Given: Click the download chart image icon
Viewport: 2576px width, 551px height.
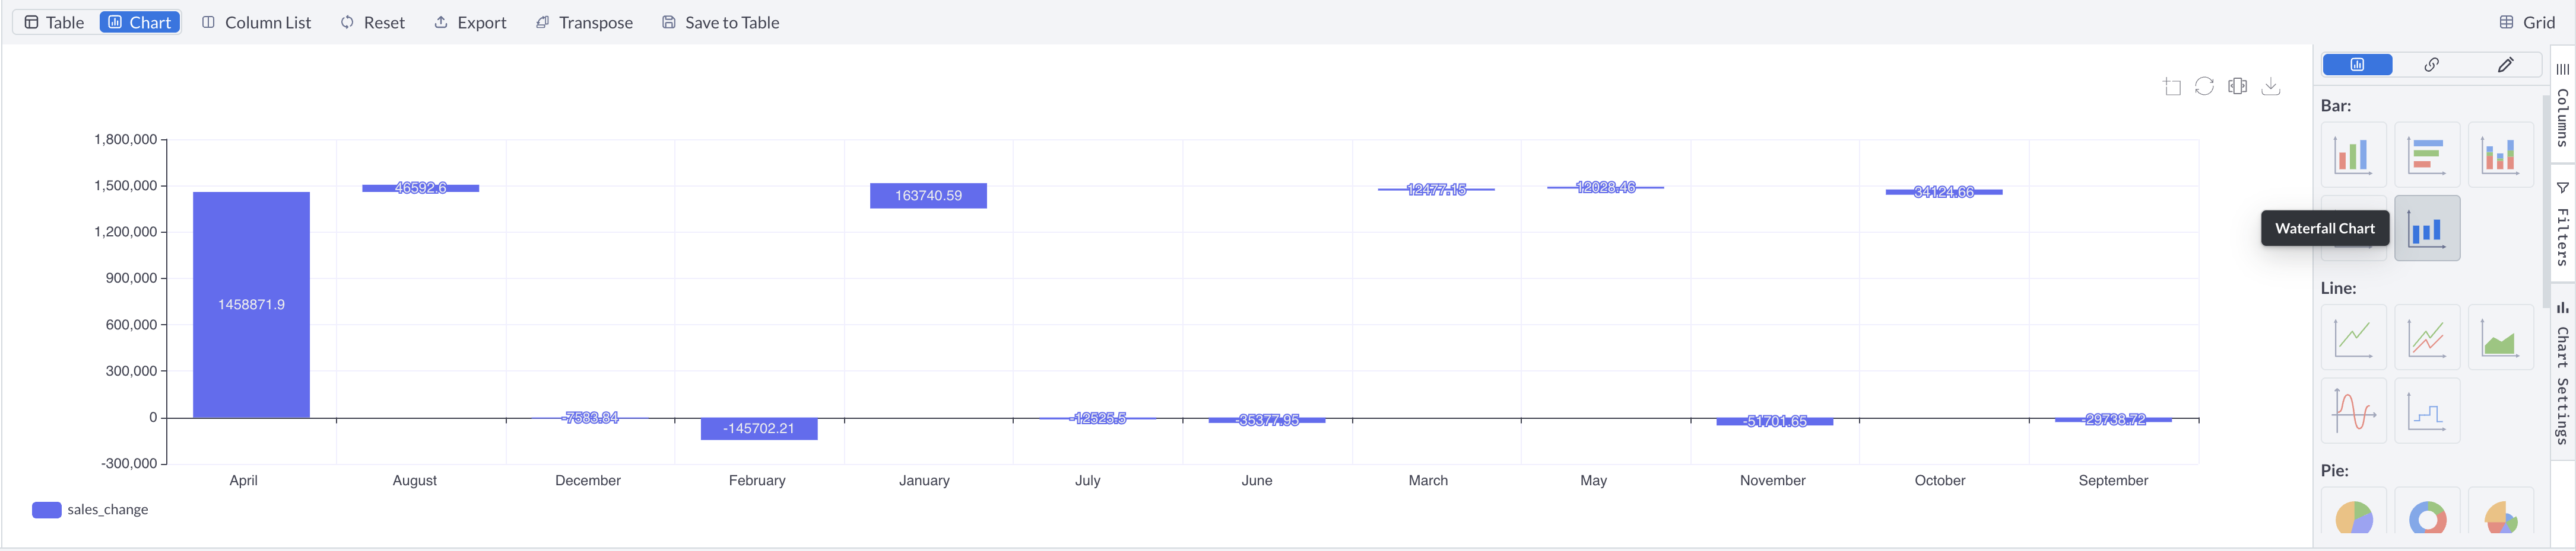Looking at the screenshot, I should (2271, 86).
